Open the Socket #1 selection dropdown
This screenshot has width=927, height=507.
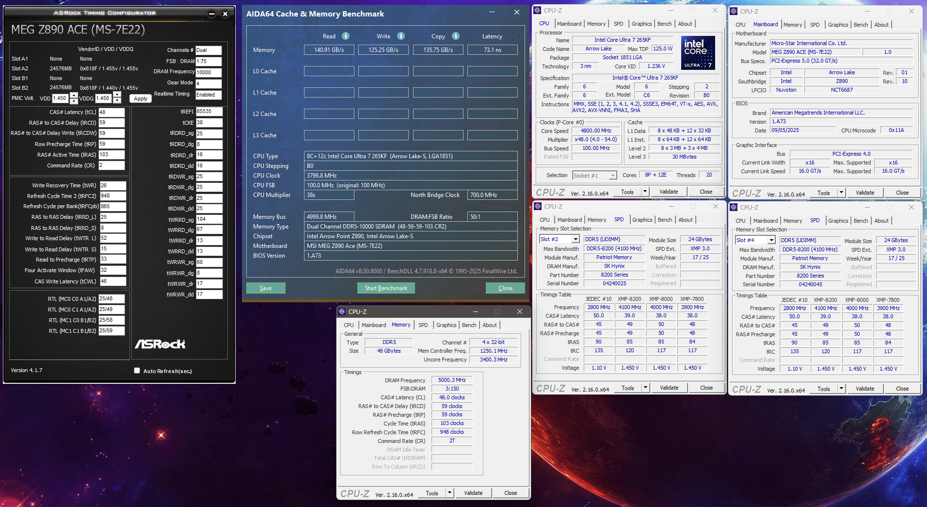[613, 175]
